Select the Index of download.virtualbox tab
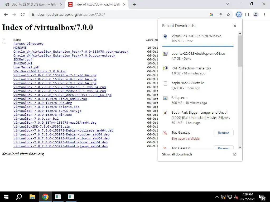Viewport: 270px width, 202px height. [x=97, y=4]
